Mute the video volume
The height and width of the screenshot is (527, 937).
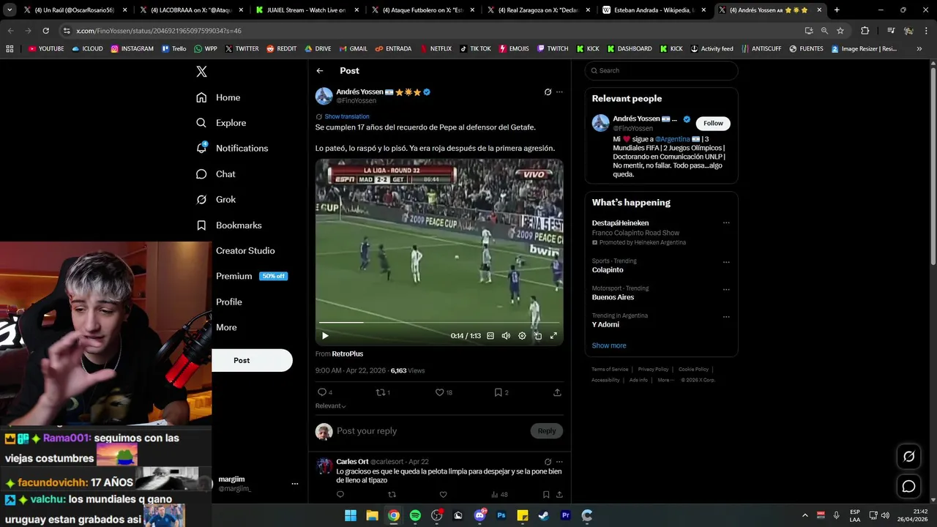click(x=506, y=336)
